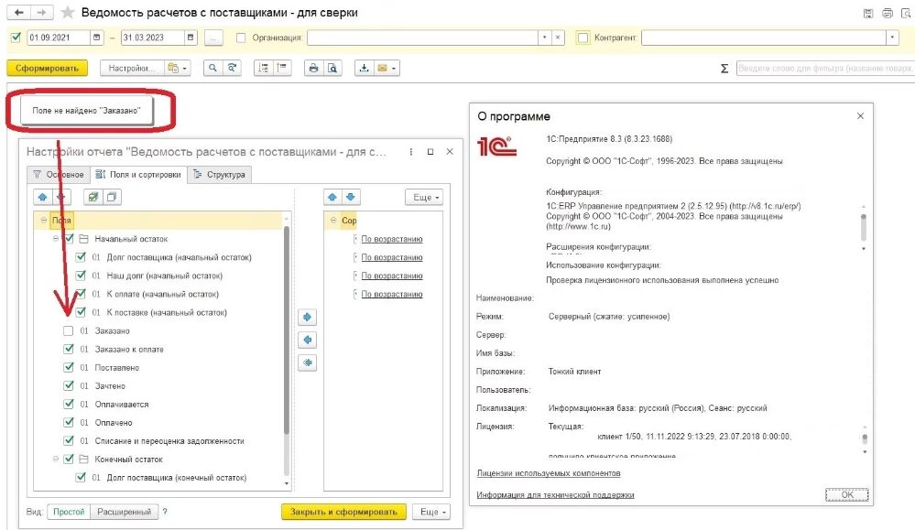Uncheck the Оплачено field checkbox

69,423
